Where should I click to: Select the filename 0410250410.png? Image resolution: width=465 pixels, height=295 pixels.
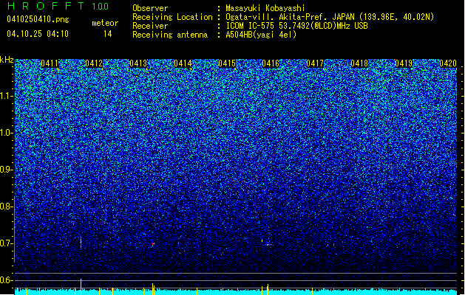(38, 19)
